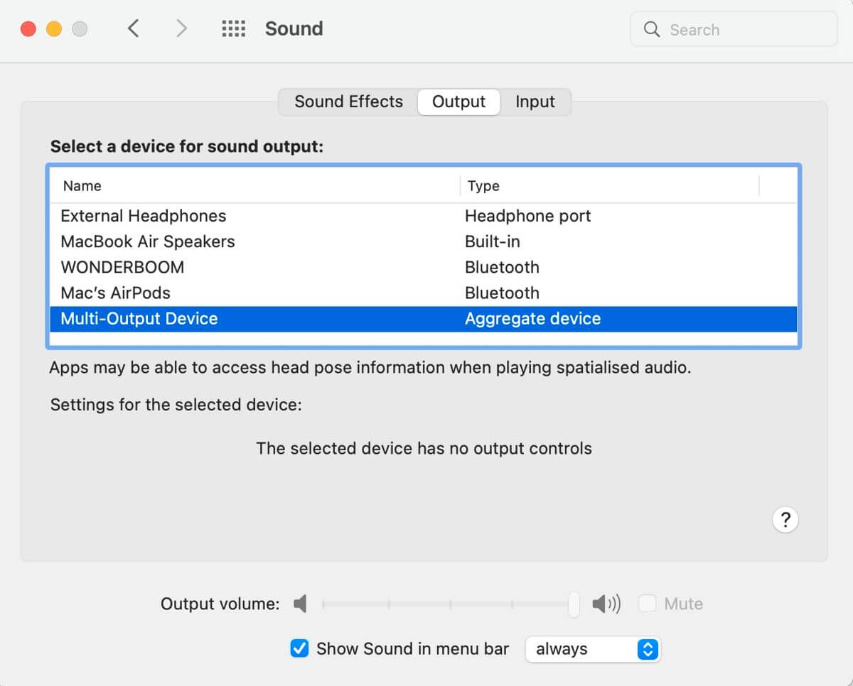Choose MacBook Air Speakers output
Screen dimensions: 853x686
tap(148, 241)
